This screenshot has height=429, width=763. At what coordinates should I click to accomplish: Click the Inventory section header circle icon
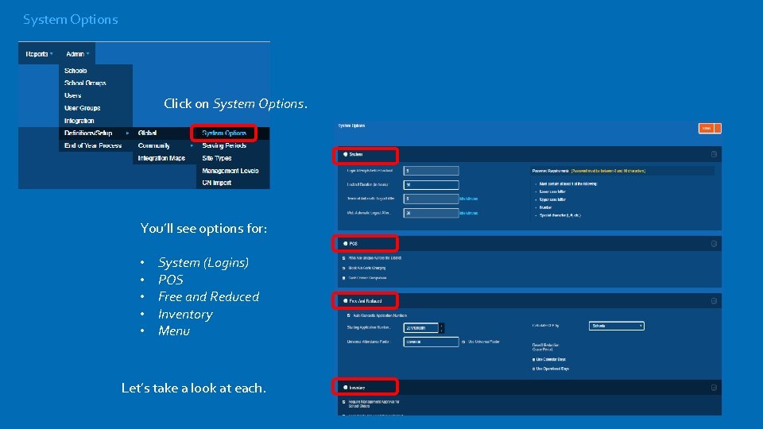click(346, 388)
